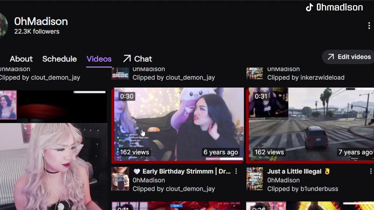Click the external-link arrow icon on Chat
Image resolution: width=374 pixels, height=210 pixels.
pyautogui.click(x=127, y=59)
